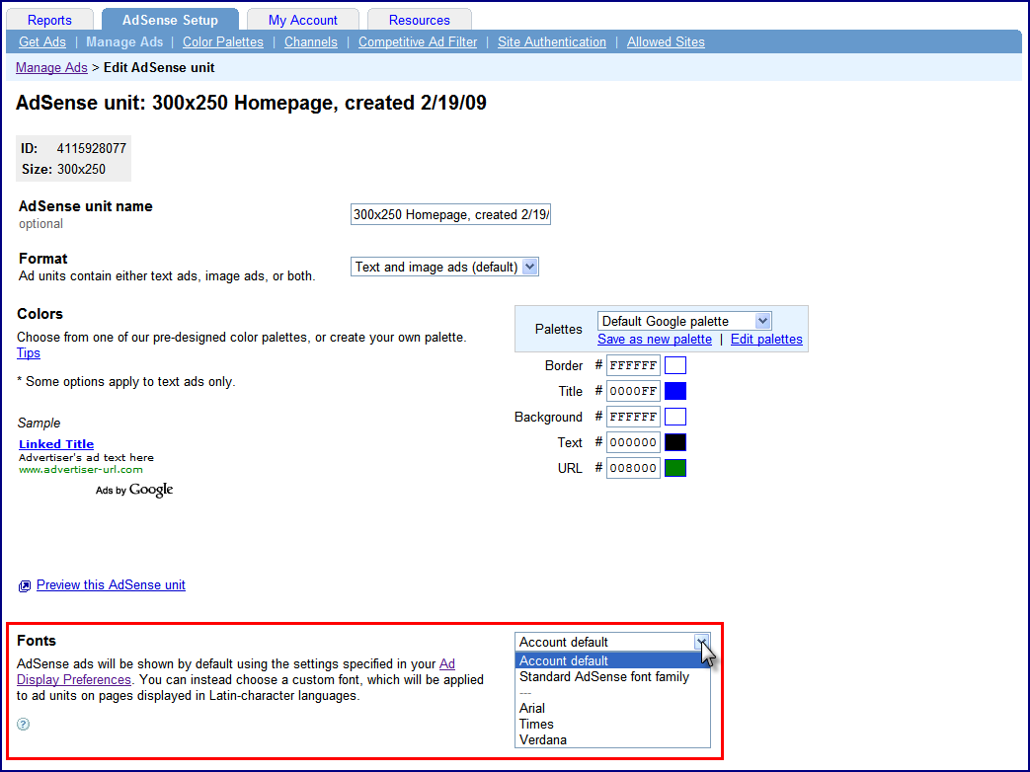Click the Linked Title sample ad link
This screenshot has height=772, width=1030.
tap(56, 444)
